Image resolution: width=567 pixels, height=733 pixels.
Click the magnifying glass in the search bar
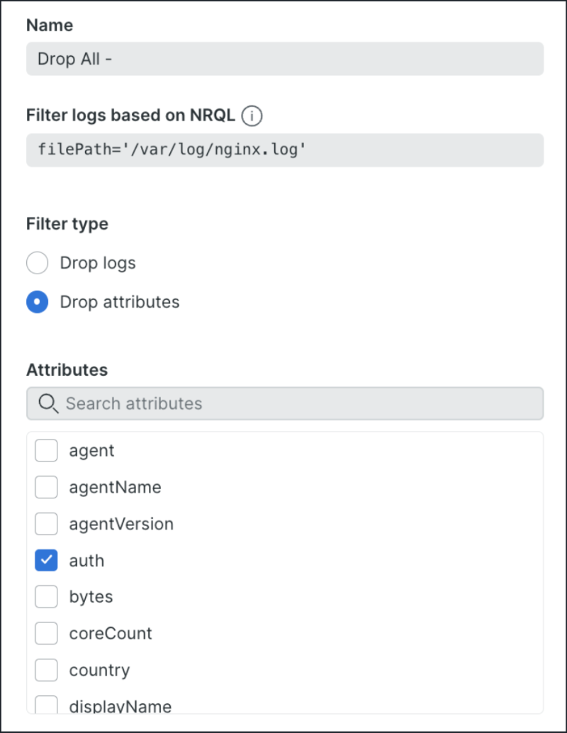[x=47, y=403]
